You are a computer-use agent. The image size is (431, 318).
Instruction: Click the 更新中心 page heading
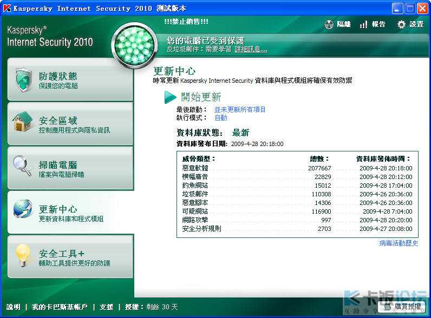click(x=174, y=71)
